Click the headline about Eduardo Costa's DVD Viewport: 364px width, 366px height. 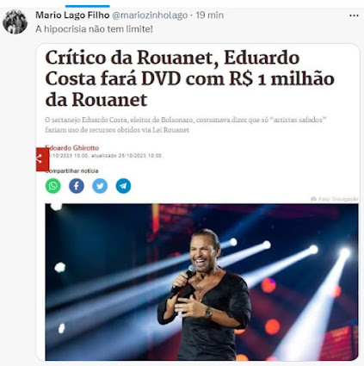(189, 78)
